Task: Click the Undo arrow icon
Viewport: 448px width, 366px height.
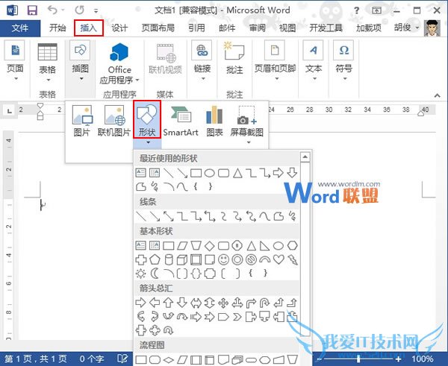Action: (x=52, y=10)
